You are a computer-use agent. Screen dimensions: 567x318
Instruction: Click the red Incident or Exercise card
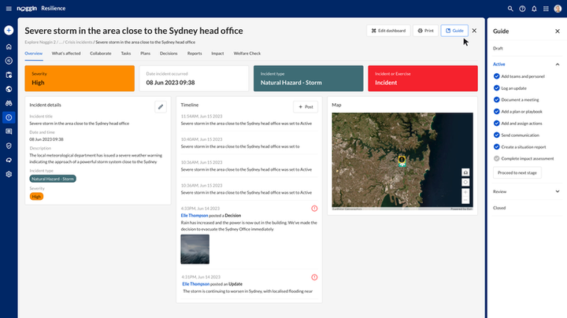423,79
